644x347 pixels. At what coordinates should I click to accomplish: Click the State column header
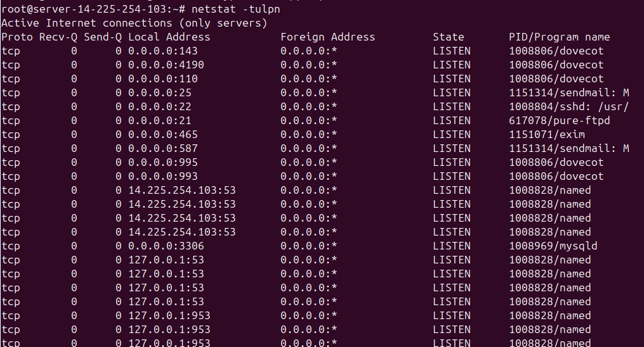[449, 37]
